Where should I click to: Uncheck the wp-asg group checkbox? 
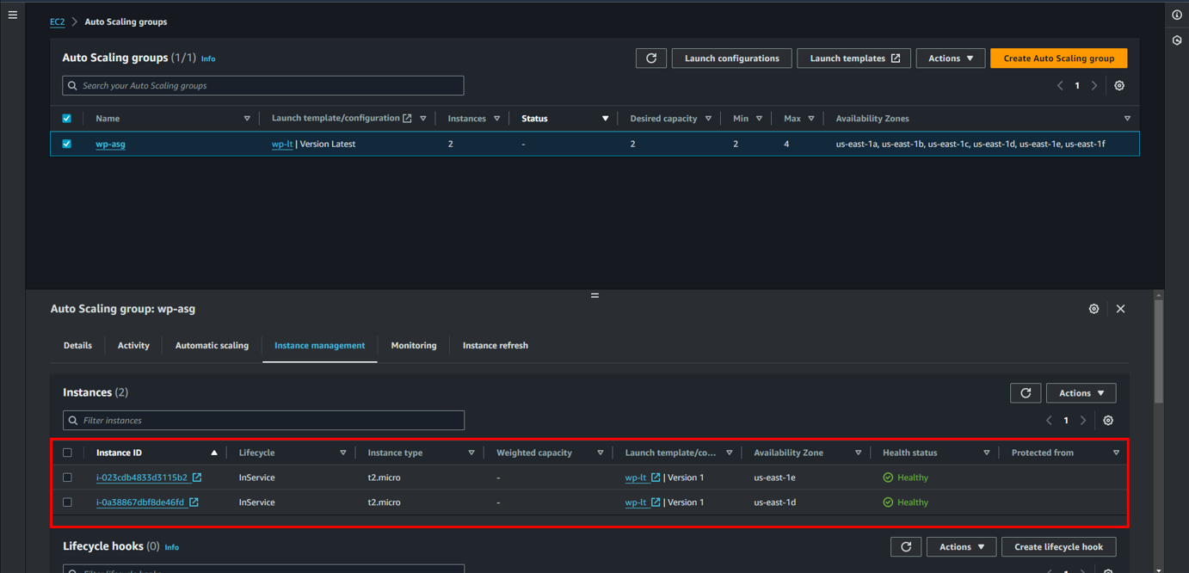coord(67,144)
